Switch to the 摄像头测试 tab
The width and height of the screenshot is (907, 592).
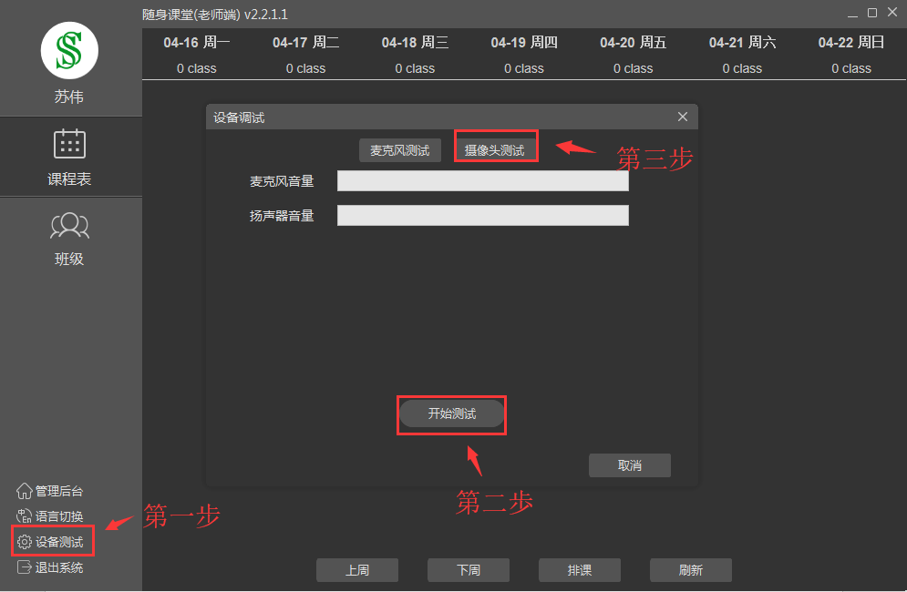point(495,150)
